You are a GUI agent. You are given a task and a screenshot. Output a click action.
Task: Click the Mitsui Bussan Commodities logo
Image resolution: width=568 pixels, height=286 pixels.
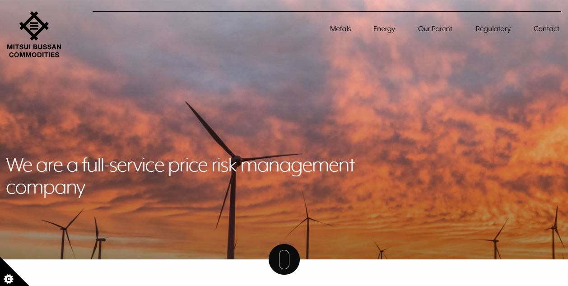click(x=34, y=34)
